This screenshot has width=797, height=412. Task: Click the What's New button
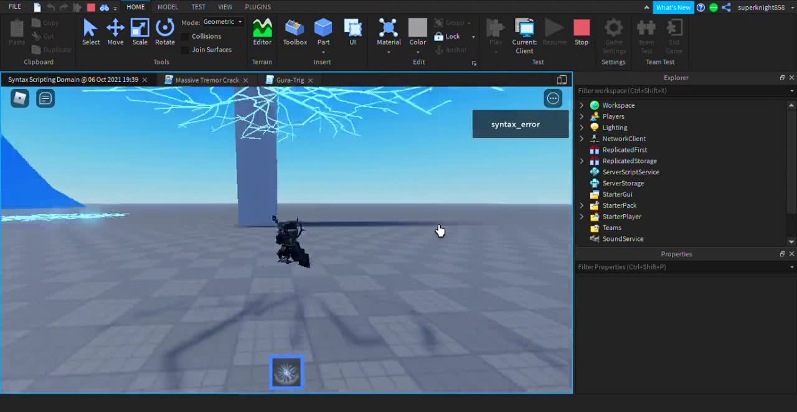pyautogui.click(x=673, y=7)
